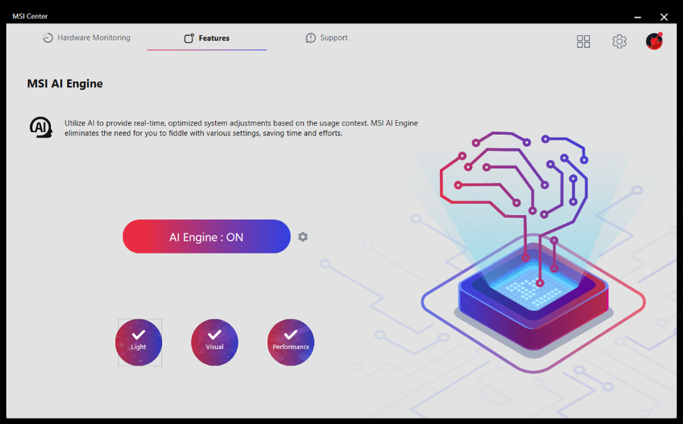Click the MSI AI Engine heading

coord(65,83)
